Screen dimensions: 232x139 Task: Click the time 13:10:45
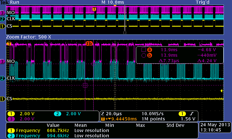click(211, 130)
